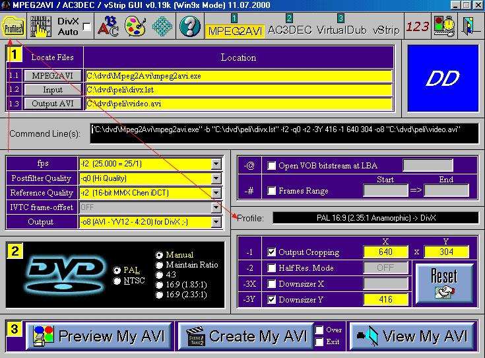Select the 4:3 aspect ratio option
This screenshot has width=485, height=358.
click(159, 275)
